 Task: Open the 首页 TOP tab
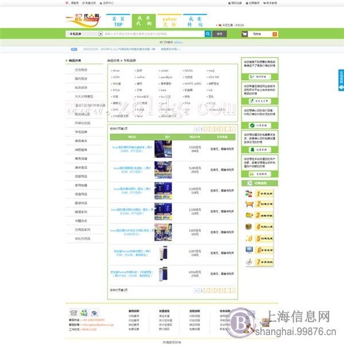point(118,21)
